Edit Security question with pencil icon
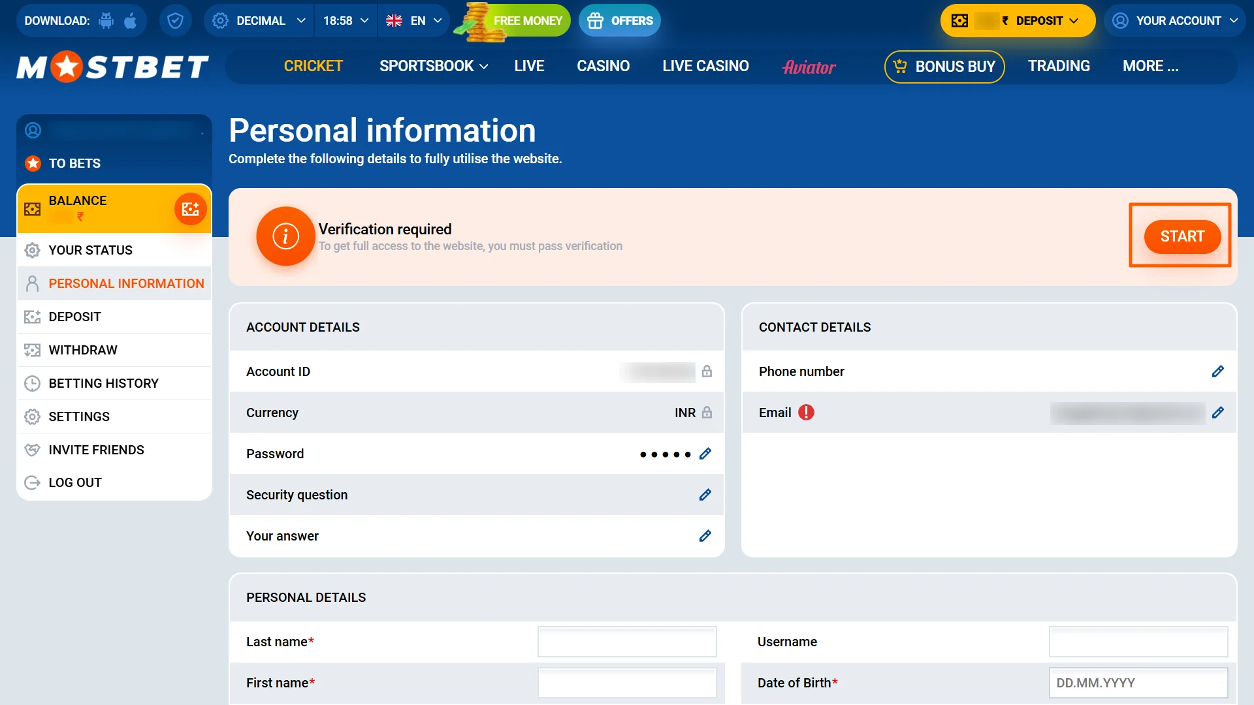Viewport: 1254px width, 705px height. click(x=705, y=495)
